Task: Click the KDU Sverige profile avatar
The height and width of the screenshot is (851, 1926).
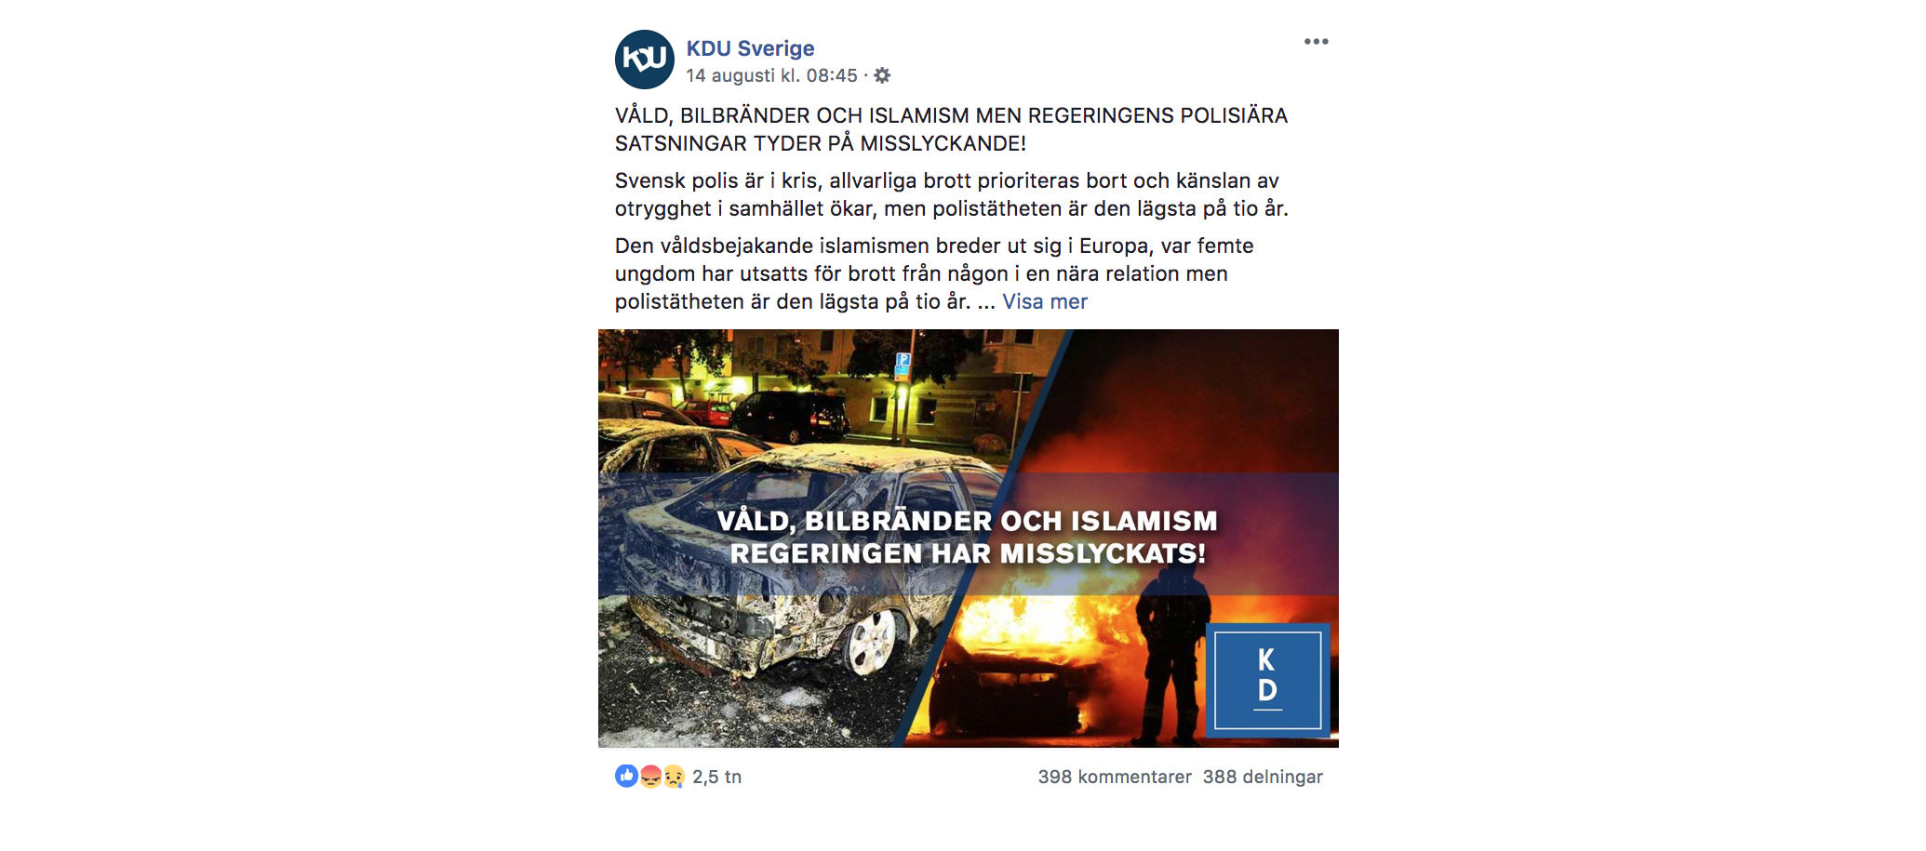Action: [644, 60]
